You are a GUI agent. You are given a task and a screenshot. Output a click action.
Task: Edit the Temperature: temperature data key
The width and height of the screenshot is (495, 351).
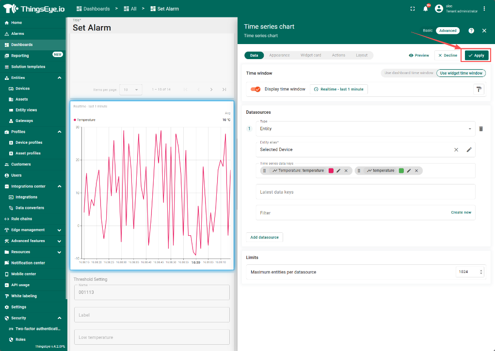(x=338, y=170)
